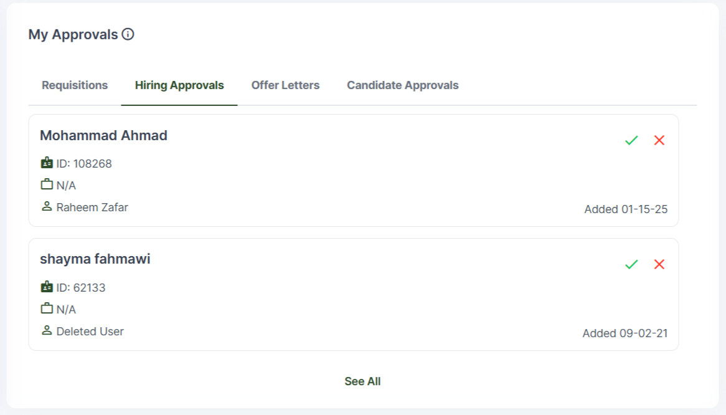726x415 pixels.
Task: Click briefcase icon in Mohammad Ahmad card
Action: coord(47,185)
